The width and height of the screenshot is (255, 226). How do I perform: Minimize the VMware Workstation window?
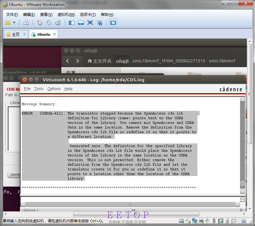point(226,3)
